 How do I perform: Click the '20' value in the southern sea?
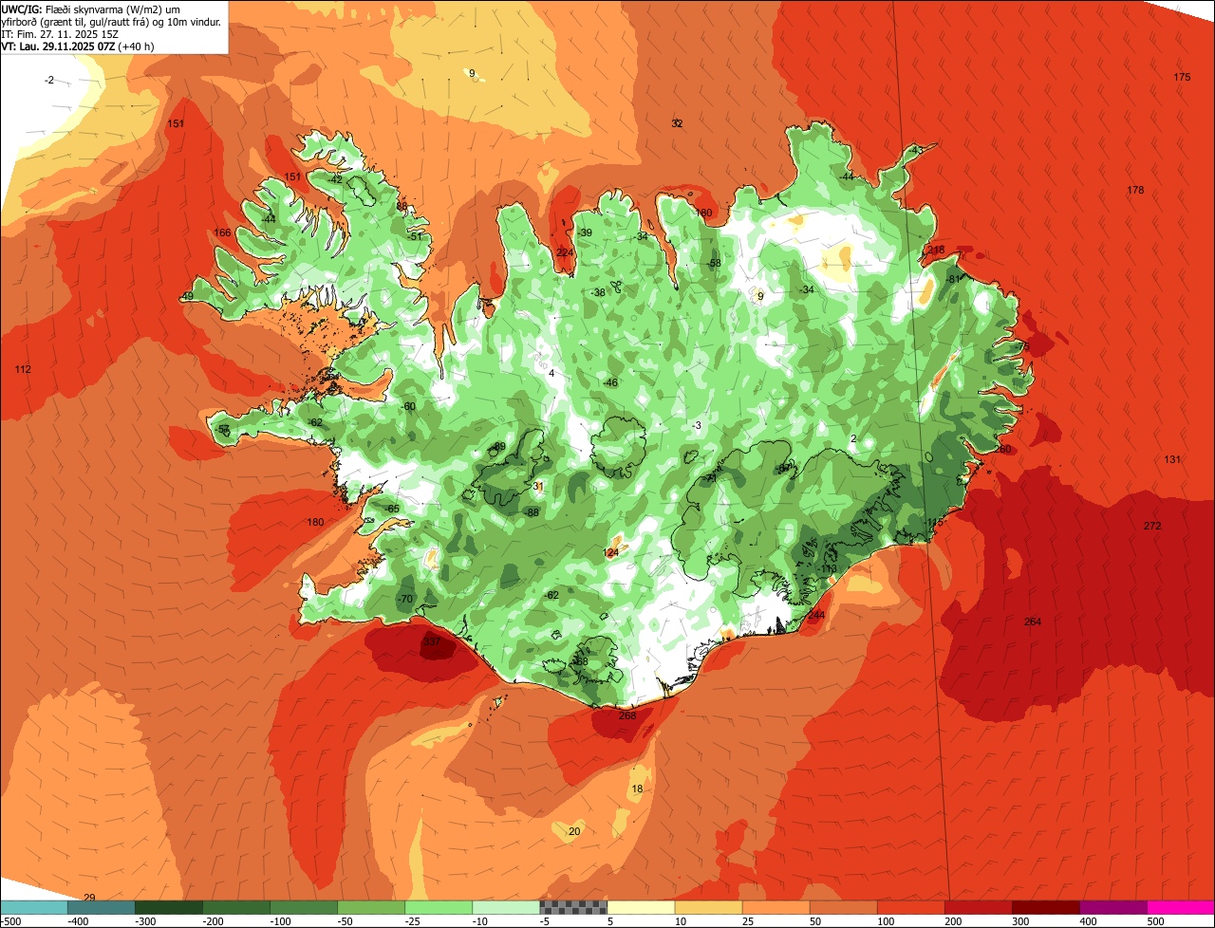574,831
